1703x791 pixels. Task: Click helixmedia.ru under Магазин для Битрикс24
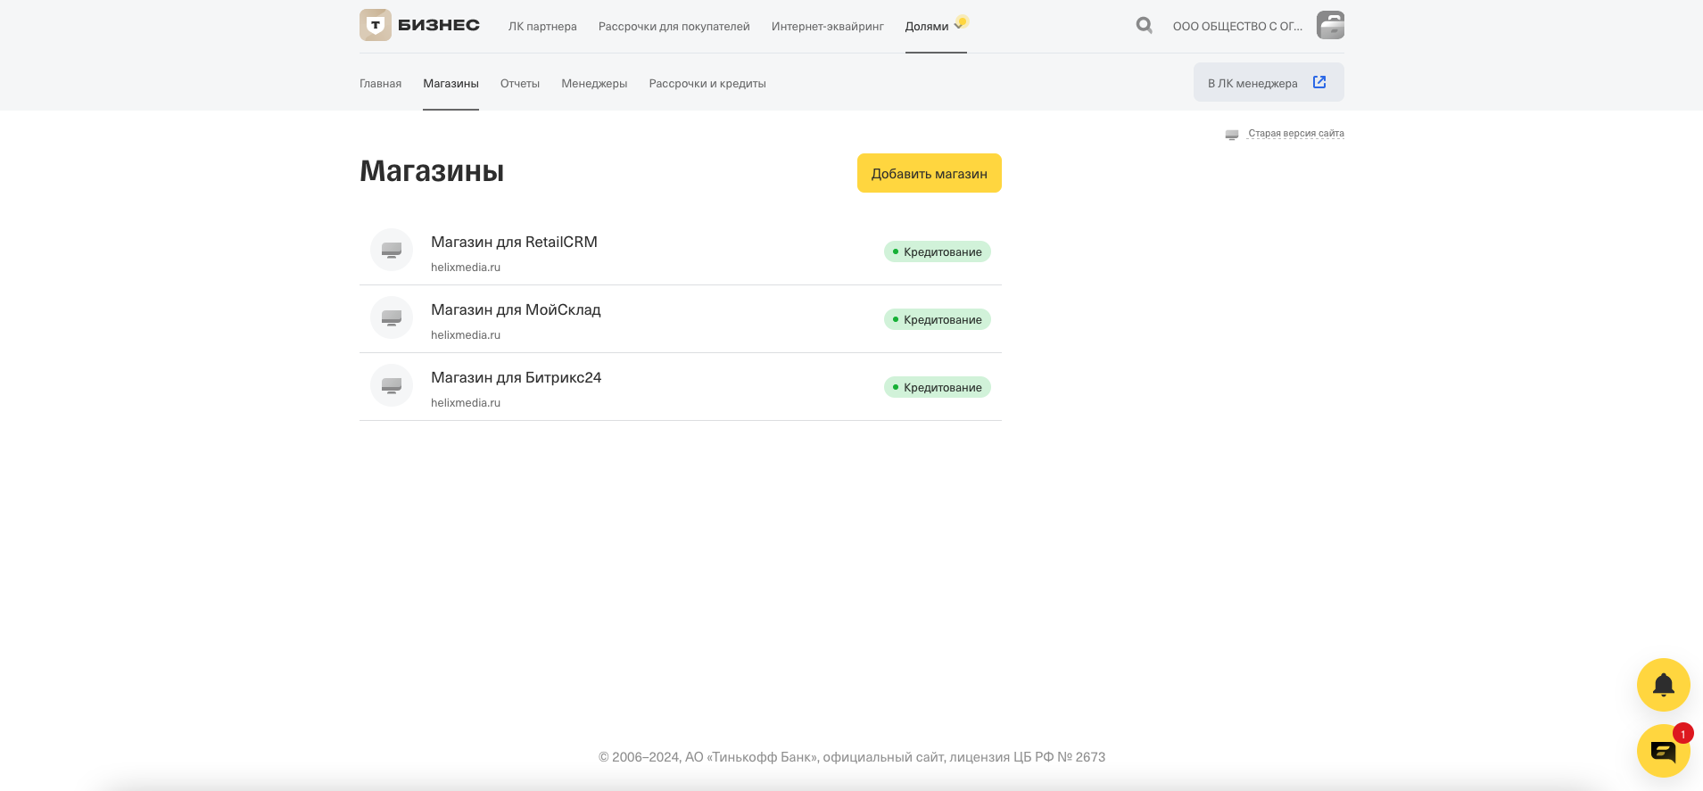coord(466,402)
